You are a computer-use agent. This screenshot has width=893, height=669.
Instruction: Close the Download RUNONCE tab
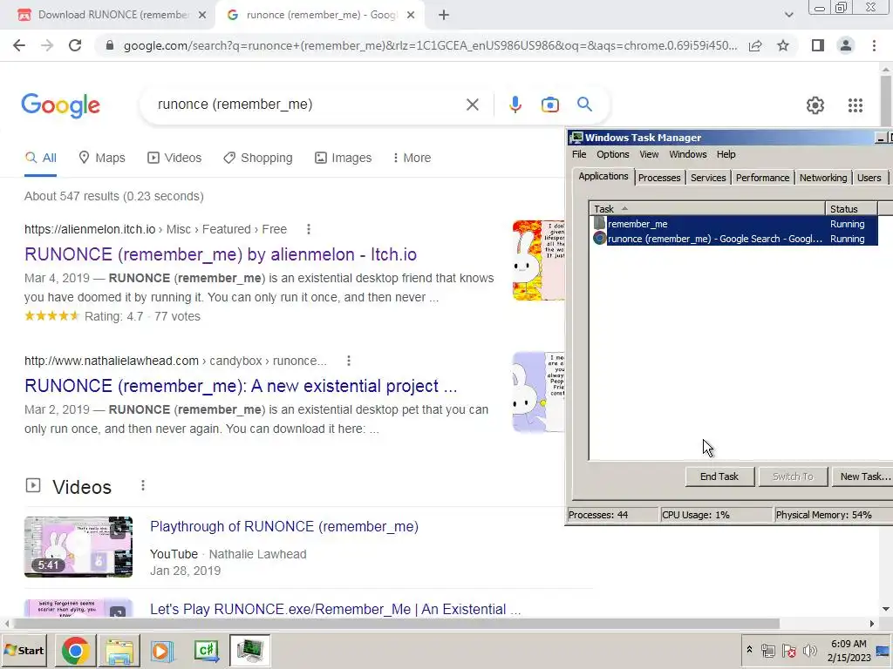[202, 15]
